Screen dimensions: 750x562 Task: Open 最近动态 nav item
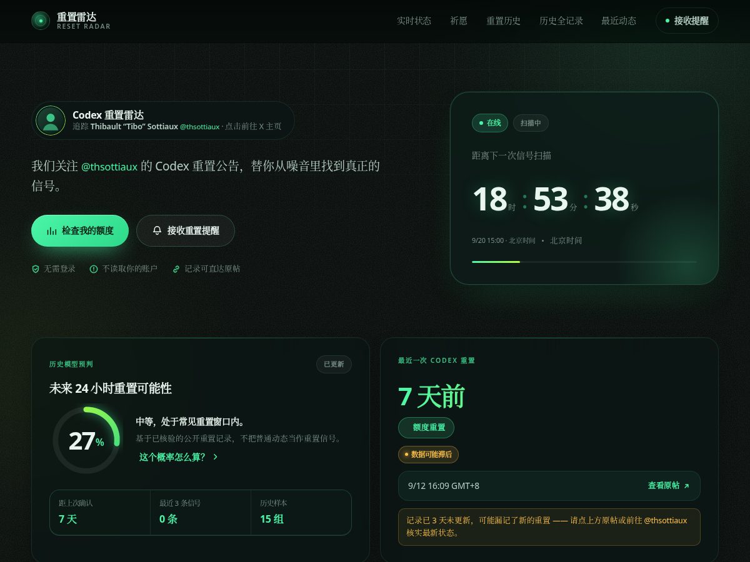(x=619, y=21)
